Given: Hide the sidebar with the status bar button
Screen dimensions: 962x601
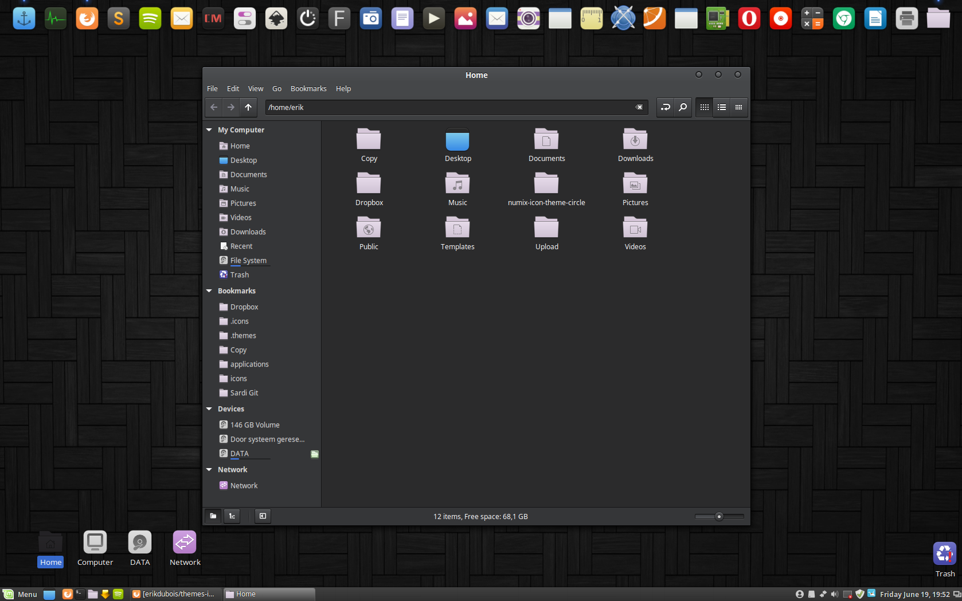Looking at the screenshot, I should pos(263,516).
